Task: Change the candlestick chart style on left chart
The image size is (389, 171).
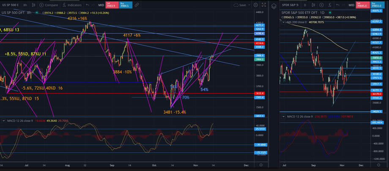Action: coord(33,5)
